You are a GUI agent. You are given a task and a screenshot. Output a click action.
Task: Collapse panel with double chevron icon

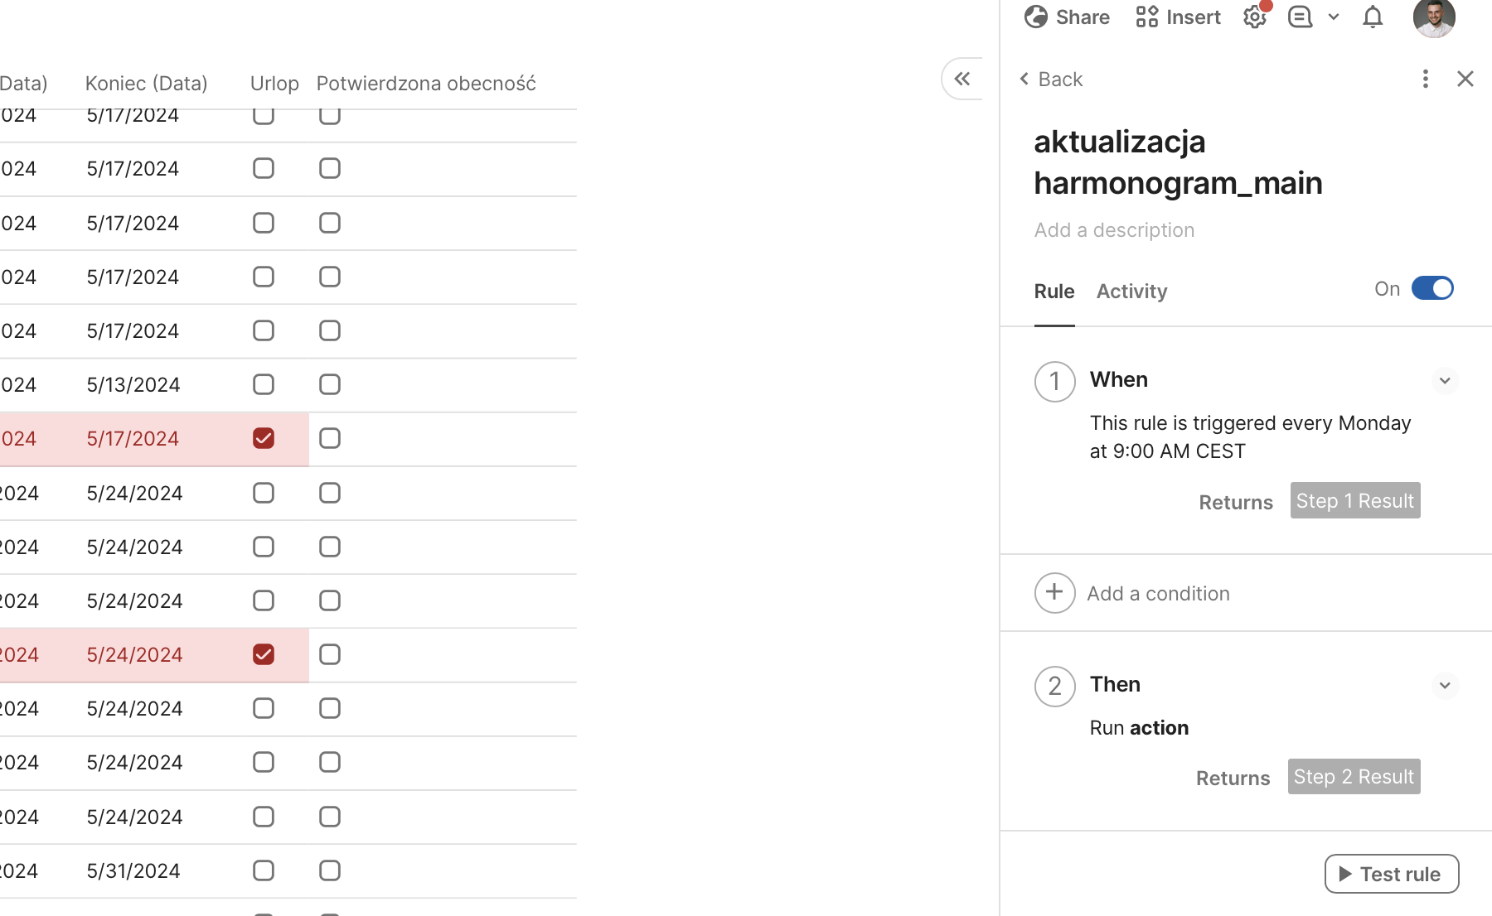962,79
